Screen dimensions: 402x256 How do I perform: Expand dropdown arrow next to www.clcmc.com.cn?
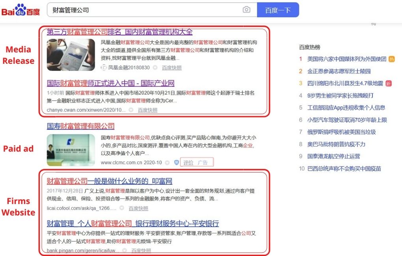pos(167,163)
